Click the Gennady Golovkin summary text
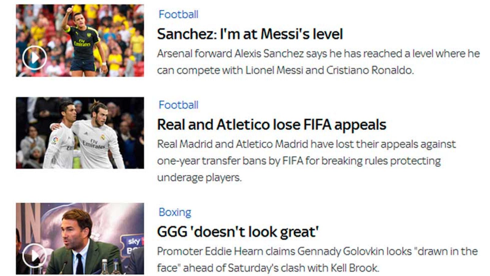 pyautogui.click(x=317, y=259)
